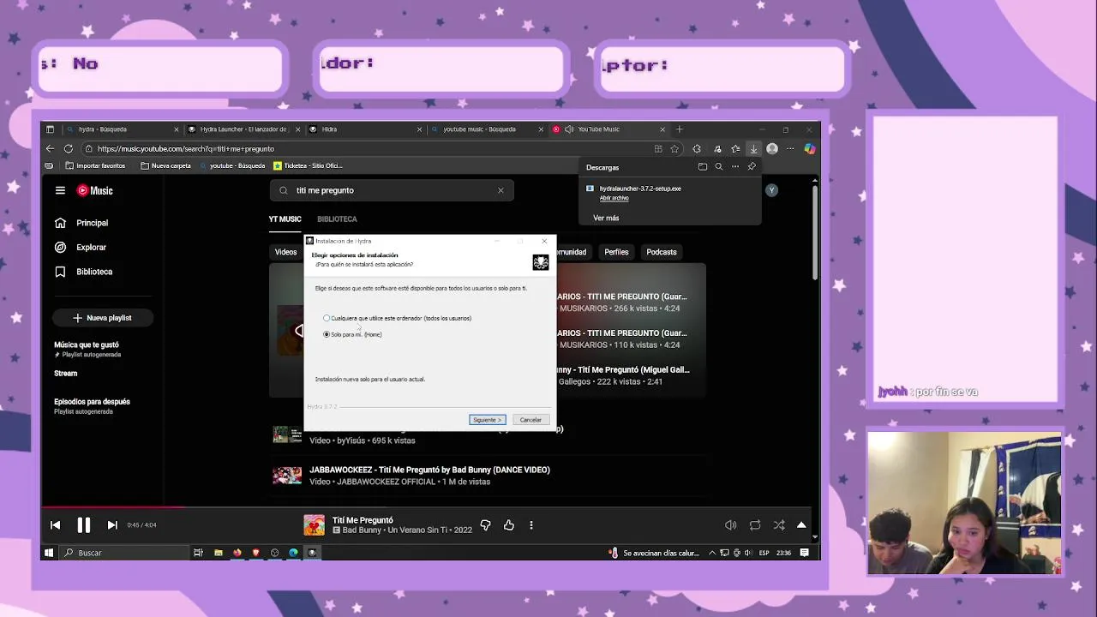
Task: Click 'Abrir archivo' in downloads
Action: [614, 198]
